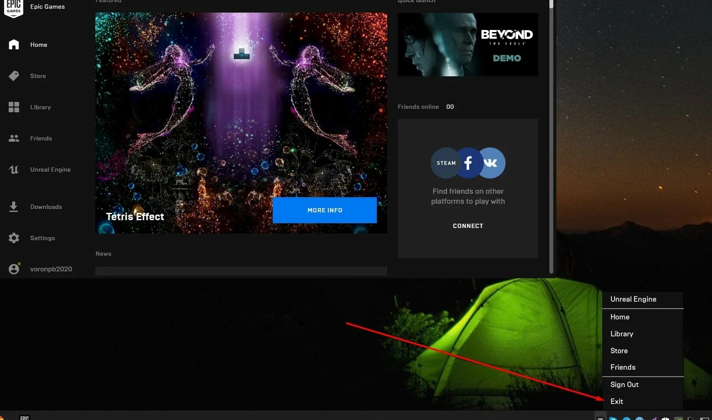The width and height of the screenshot is (712, 420).
Task: Click the voronpb2020 username
Action: (51, 269)
